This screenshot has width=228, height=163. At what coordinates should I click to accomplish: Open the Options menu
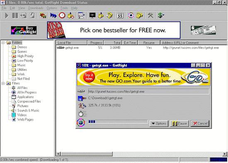click(x=52, y=8)
